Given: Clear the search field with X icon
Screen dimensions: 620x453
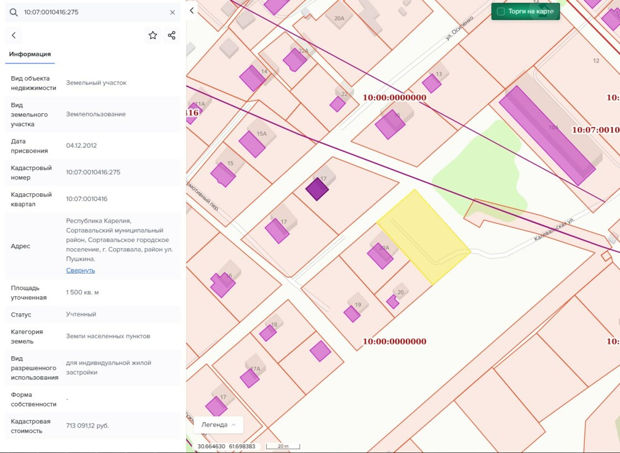Looking at the screenshot, I should [x=172, y=12].
